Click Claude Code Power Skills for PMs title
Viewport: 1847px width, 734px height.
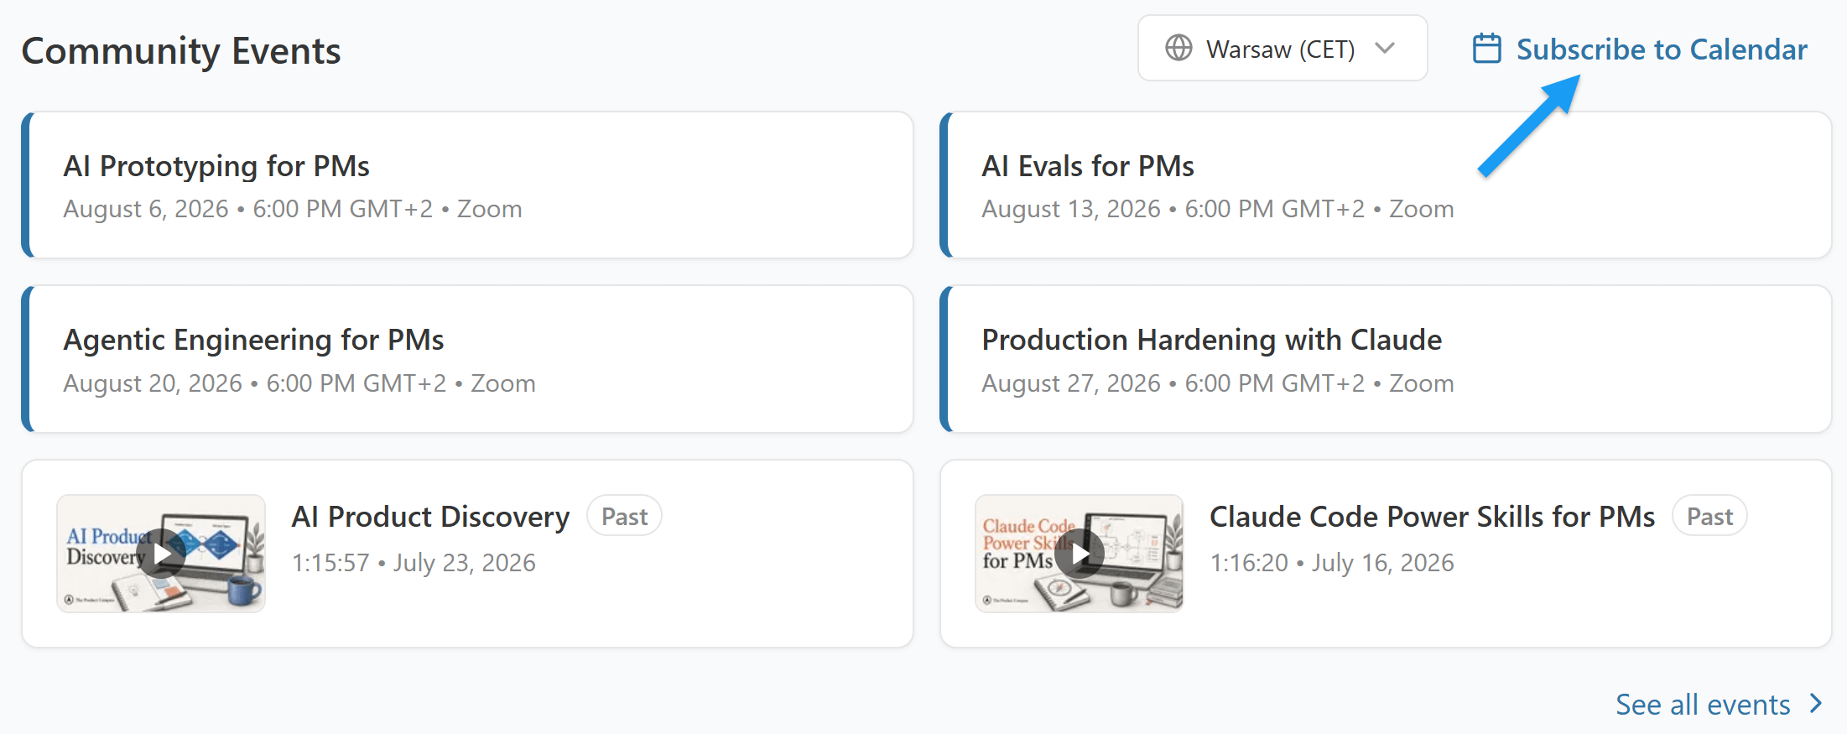pos(1432,517)
